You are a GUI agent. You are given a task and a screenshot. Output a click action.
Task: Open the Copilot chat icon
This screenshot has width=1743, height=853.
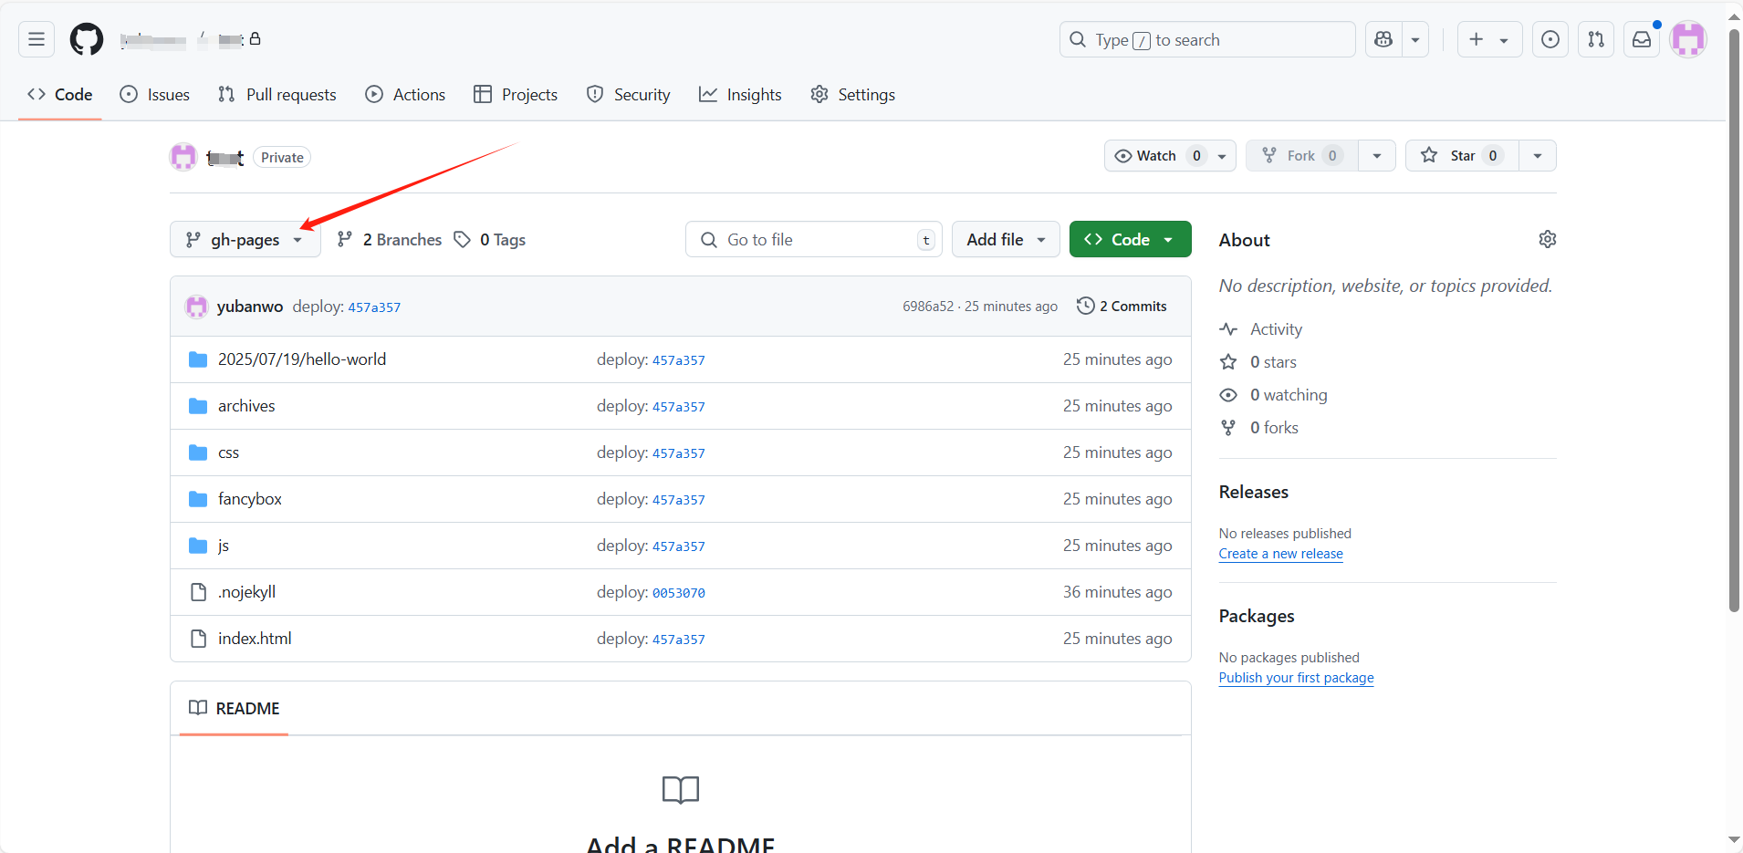point(1383,39)
